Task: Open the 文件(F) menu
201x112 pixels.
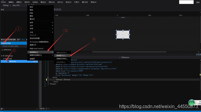Action: (3, 2)
